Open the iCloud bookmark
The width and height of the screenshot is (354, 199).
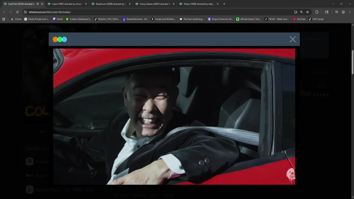[16, 19]
